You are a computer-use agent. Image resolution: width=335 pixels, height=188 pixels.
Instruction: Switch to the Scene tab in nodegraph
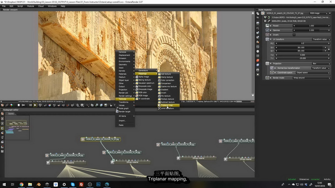(11, 114)
